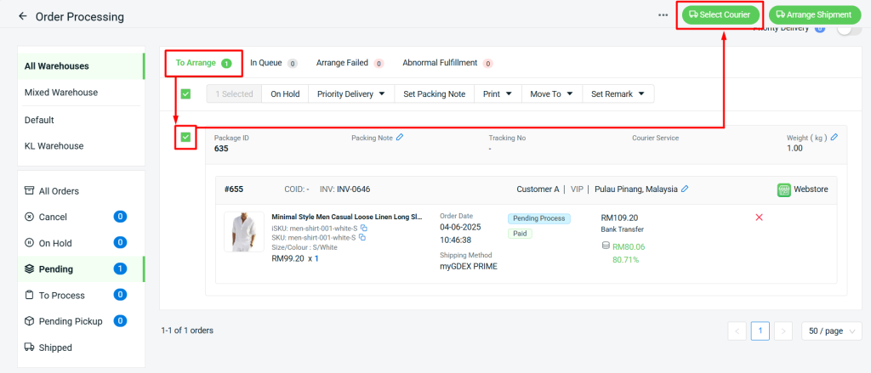Open the Cancel orders list
Viewport: 871px width, 373px height.
click(81, 217)
